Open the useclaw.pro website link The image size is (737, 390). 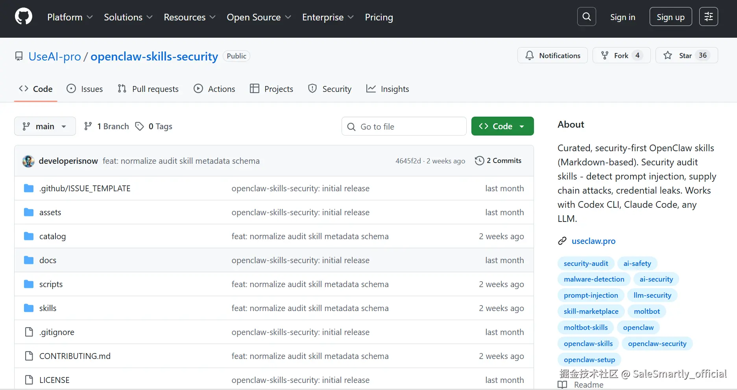pyautogui.click(x=593, y=241)
